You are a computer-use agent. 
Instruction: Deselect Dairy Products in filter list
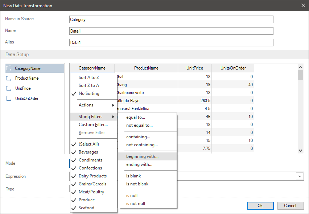tap(92, 176)
